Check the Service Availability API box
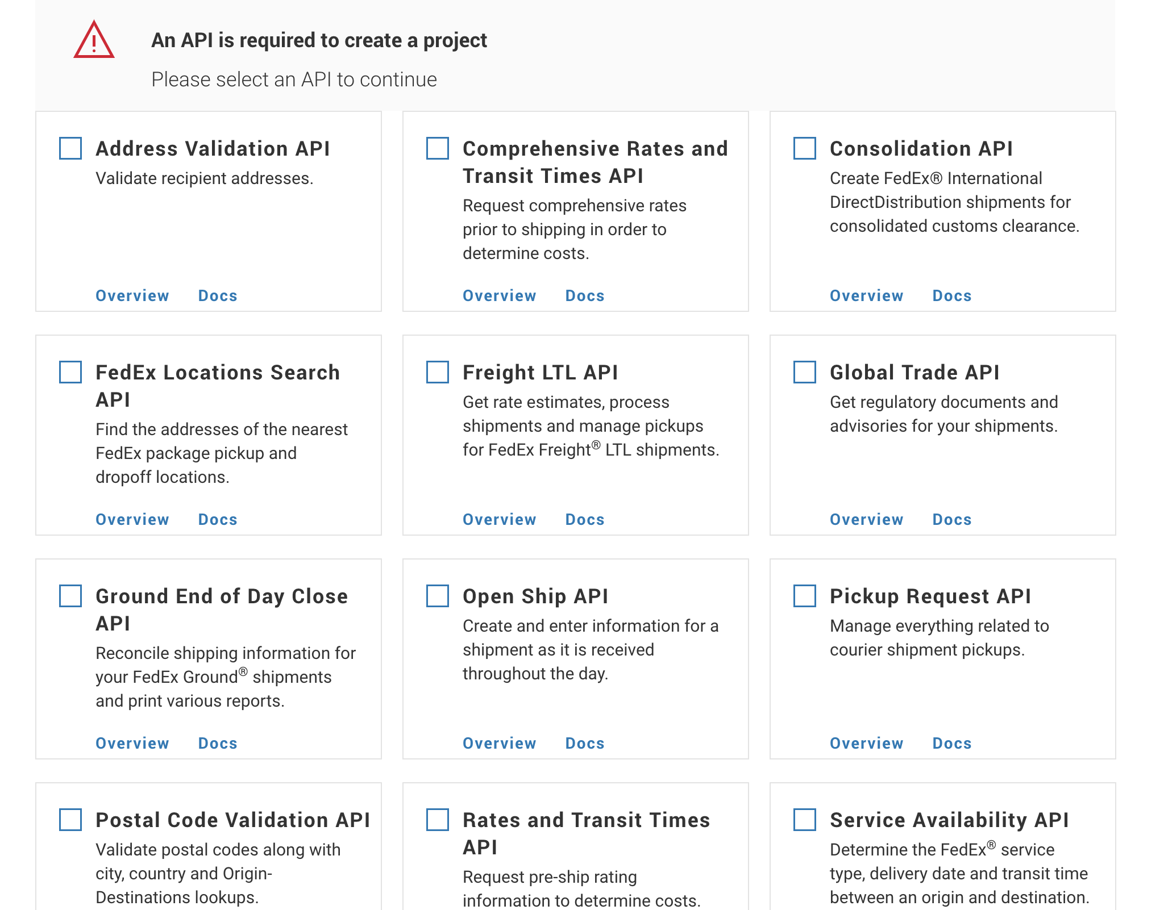The width and height of the screenshot is (1164, 910). coord(805,820)
